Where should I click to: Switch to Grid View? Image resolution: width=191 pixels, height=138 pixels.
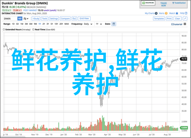point(84,18)
